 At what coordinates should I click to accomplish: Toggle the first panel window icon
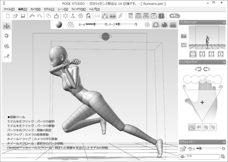pos(130,16)
